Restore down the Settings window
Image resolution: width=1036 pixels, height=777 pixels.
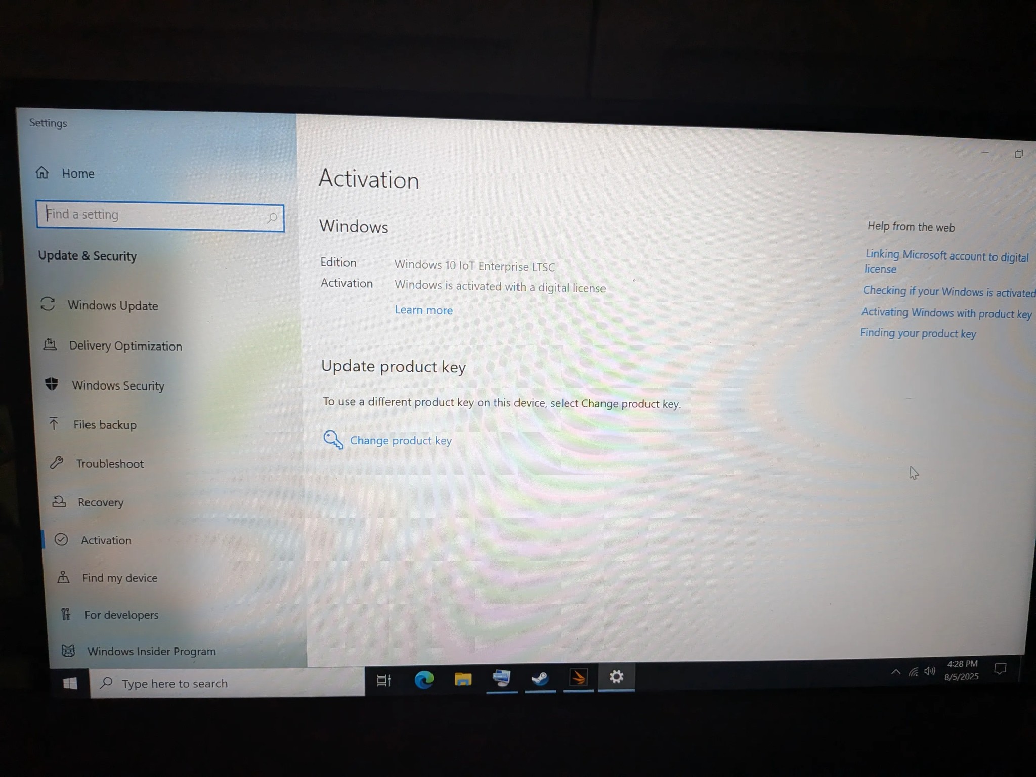[1019, 154]
